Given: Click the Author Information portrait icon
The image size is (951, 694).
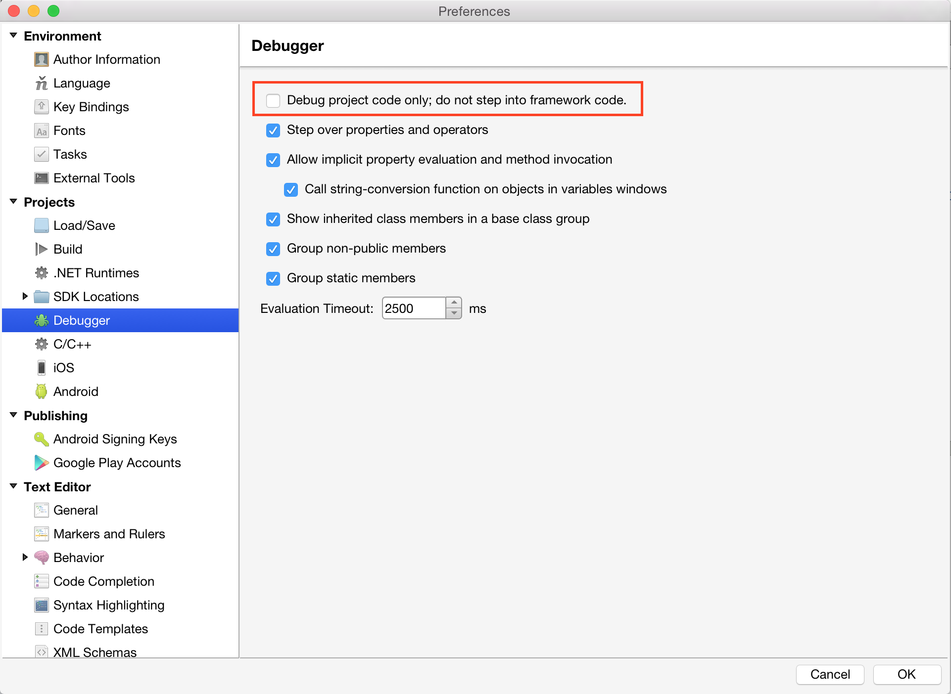Looking at the screenshot, I should 42,60.
